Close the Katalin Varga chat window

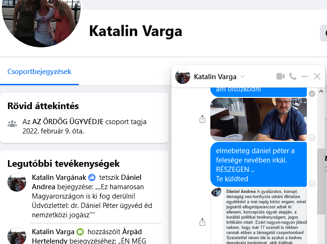coord(317,76)
